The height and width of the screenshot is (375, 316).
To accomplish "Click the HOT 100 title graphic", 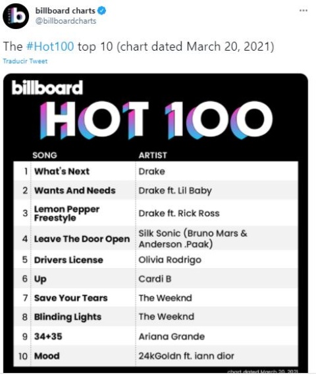I will [156, 120].
